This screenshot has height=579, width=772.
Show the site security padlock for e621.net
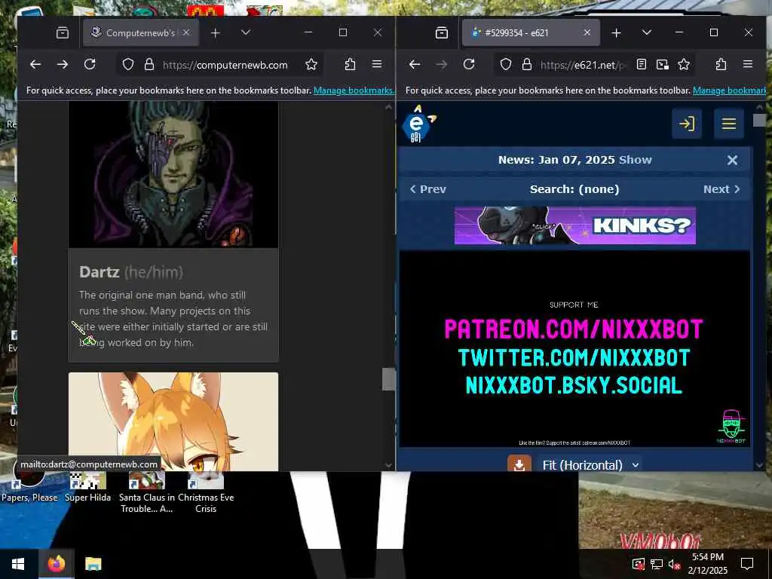[527, 65]
